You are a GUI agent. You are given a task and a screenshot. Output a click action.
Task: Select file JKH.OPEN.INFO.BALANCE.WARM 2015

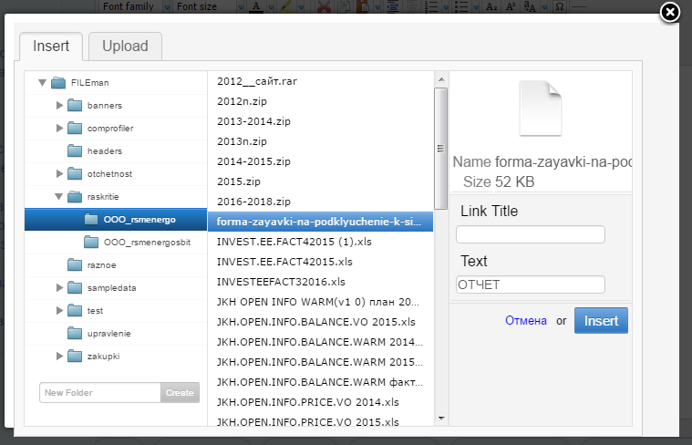(x=320, y=362)
